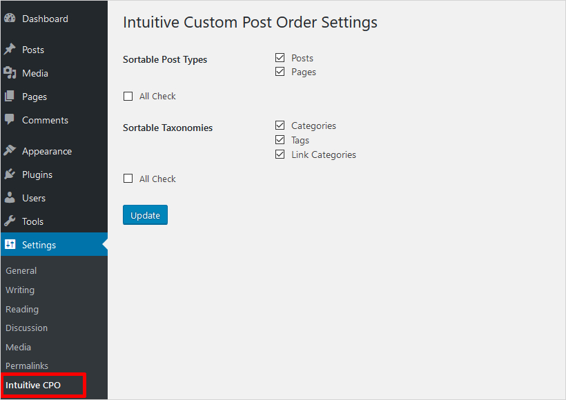Viewport: 566px width, 400px height.
Task: Enable All Check under Sortable Taxonomies
Action: (x=128, y=179)
